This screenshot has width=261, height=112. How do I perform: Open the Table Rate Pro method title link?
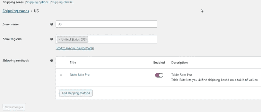tap(79, 75)
